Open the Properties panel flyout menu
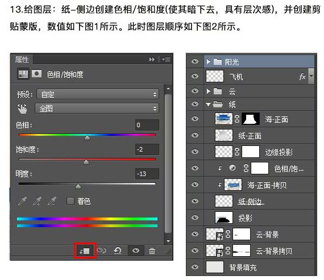324x280 pixels. (166, 60)
